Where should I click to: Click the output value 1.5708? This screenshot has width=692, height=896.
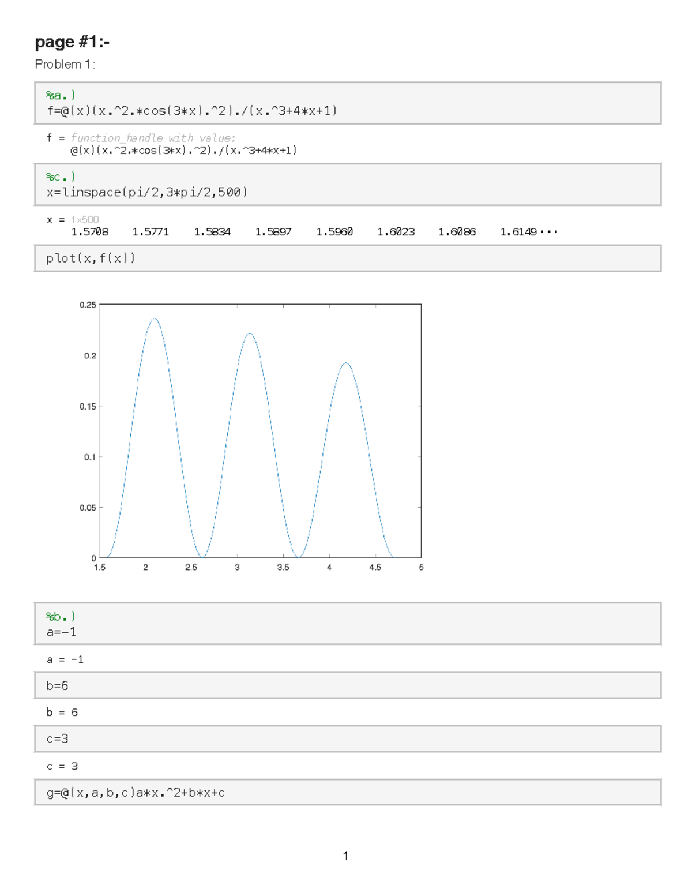click(89, 232)
